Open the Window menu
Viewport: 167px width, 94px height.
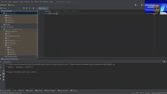point(46,2)
